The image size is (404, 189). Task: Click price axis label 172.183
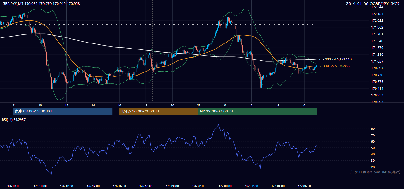tap(377, 14)
